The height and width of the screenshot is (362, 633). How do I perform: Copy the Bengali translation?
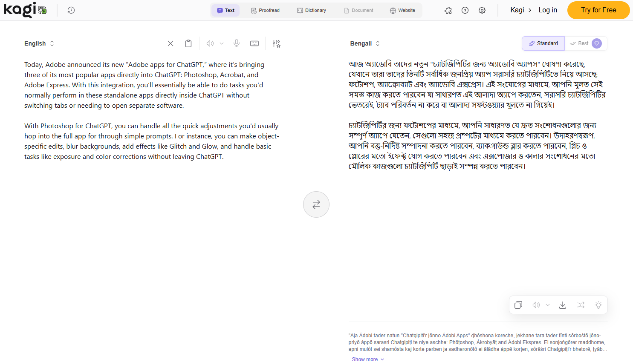[x=518, y=305]
